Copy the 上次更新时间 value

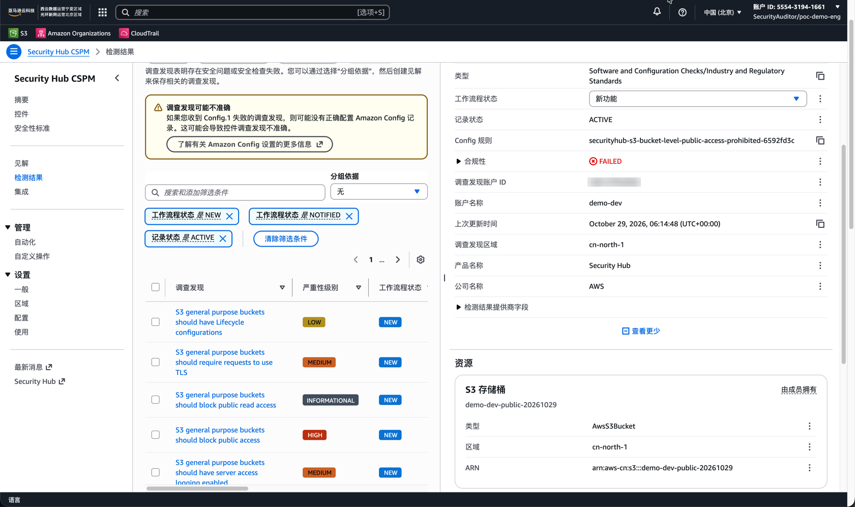(x=820, y=224)
